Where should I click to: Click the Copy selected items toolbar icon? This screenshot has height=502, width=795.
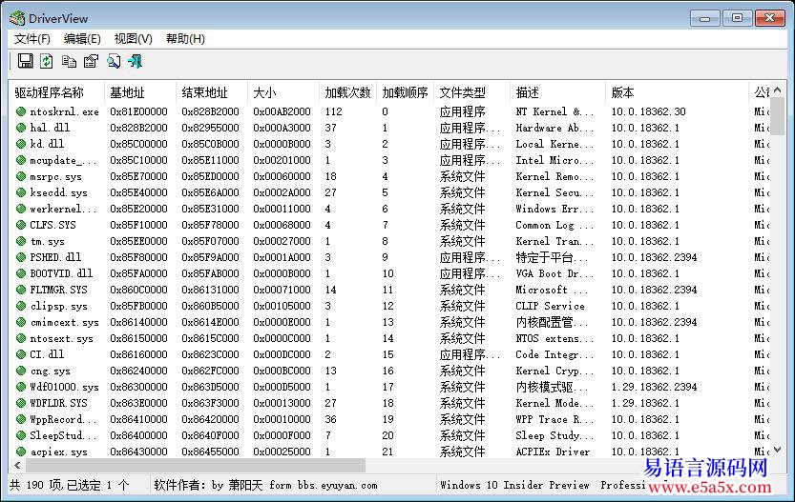coord(69,61)
